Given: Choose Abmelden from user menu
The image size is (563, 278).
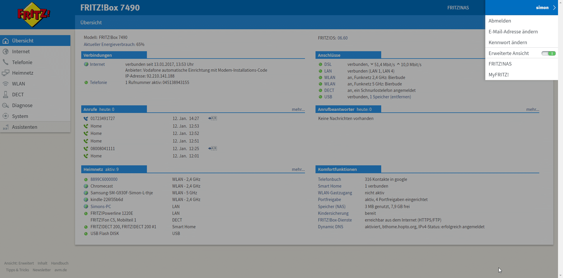Looking at the screenshot, I should click(x=500, y=21).
